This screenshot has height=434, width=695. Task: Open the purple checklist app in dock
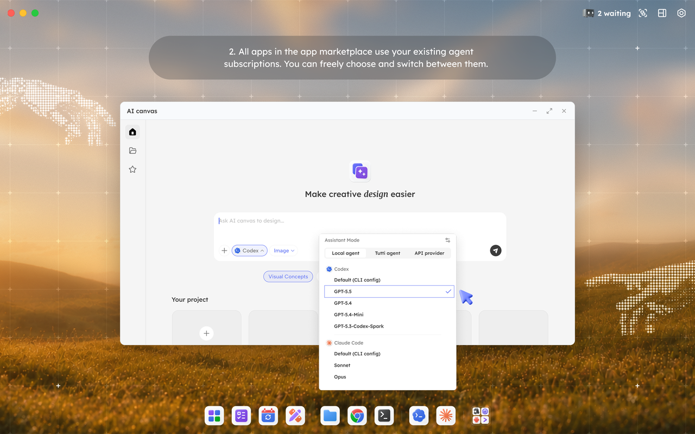(x=241, y=416)
